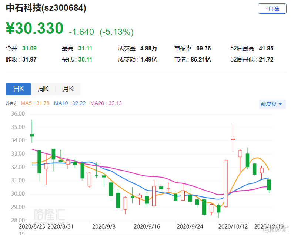
Task: Click the 28.00 price axis label
Action: pyautogui.click(x=18, y=221)
